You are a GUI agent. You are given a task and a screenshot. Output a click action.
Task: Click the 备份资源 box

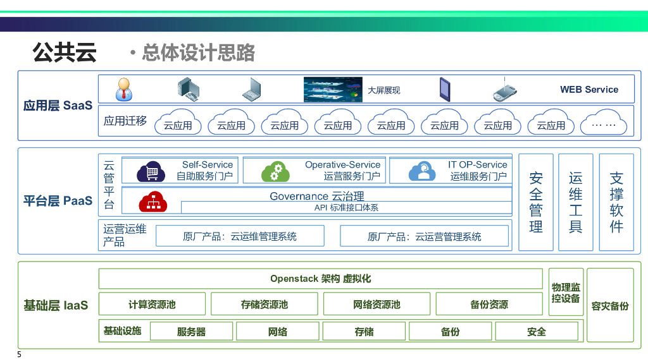pyautogui.click(x=489, y=304)
